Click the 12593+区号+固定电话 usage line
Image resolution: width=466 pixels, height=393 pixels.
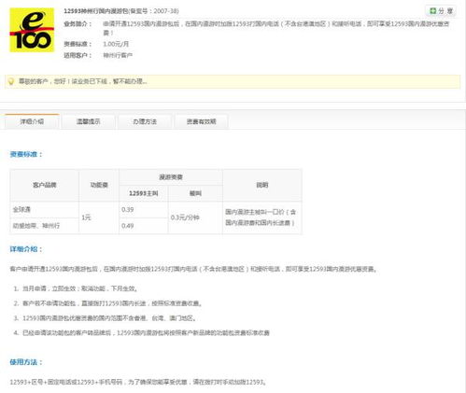(x=138, y=382)
